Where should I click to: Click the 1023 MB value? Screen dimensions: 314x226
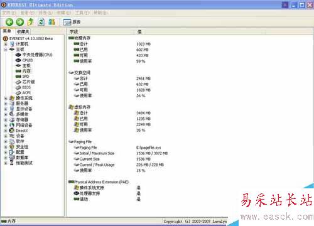tap(143, 44)
